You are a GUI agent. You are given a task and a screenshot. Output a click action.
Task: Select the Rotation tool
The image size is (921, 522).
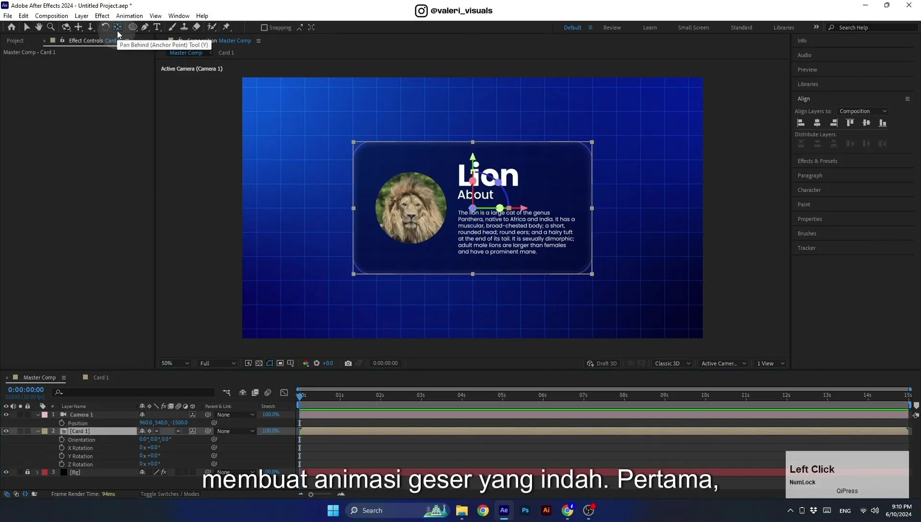105,27
